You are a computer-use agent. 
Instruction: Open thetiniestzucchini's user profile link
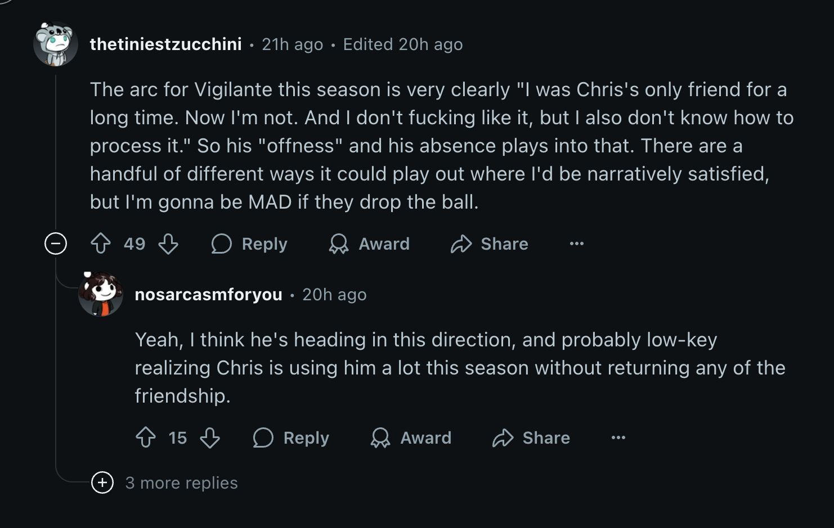[x=166, y=44]
